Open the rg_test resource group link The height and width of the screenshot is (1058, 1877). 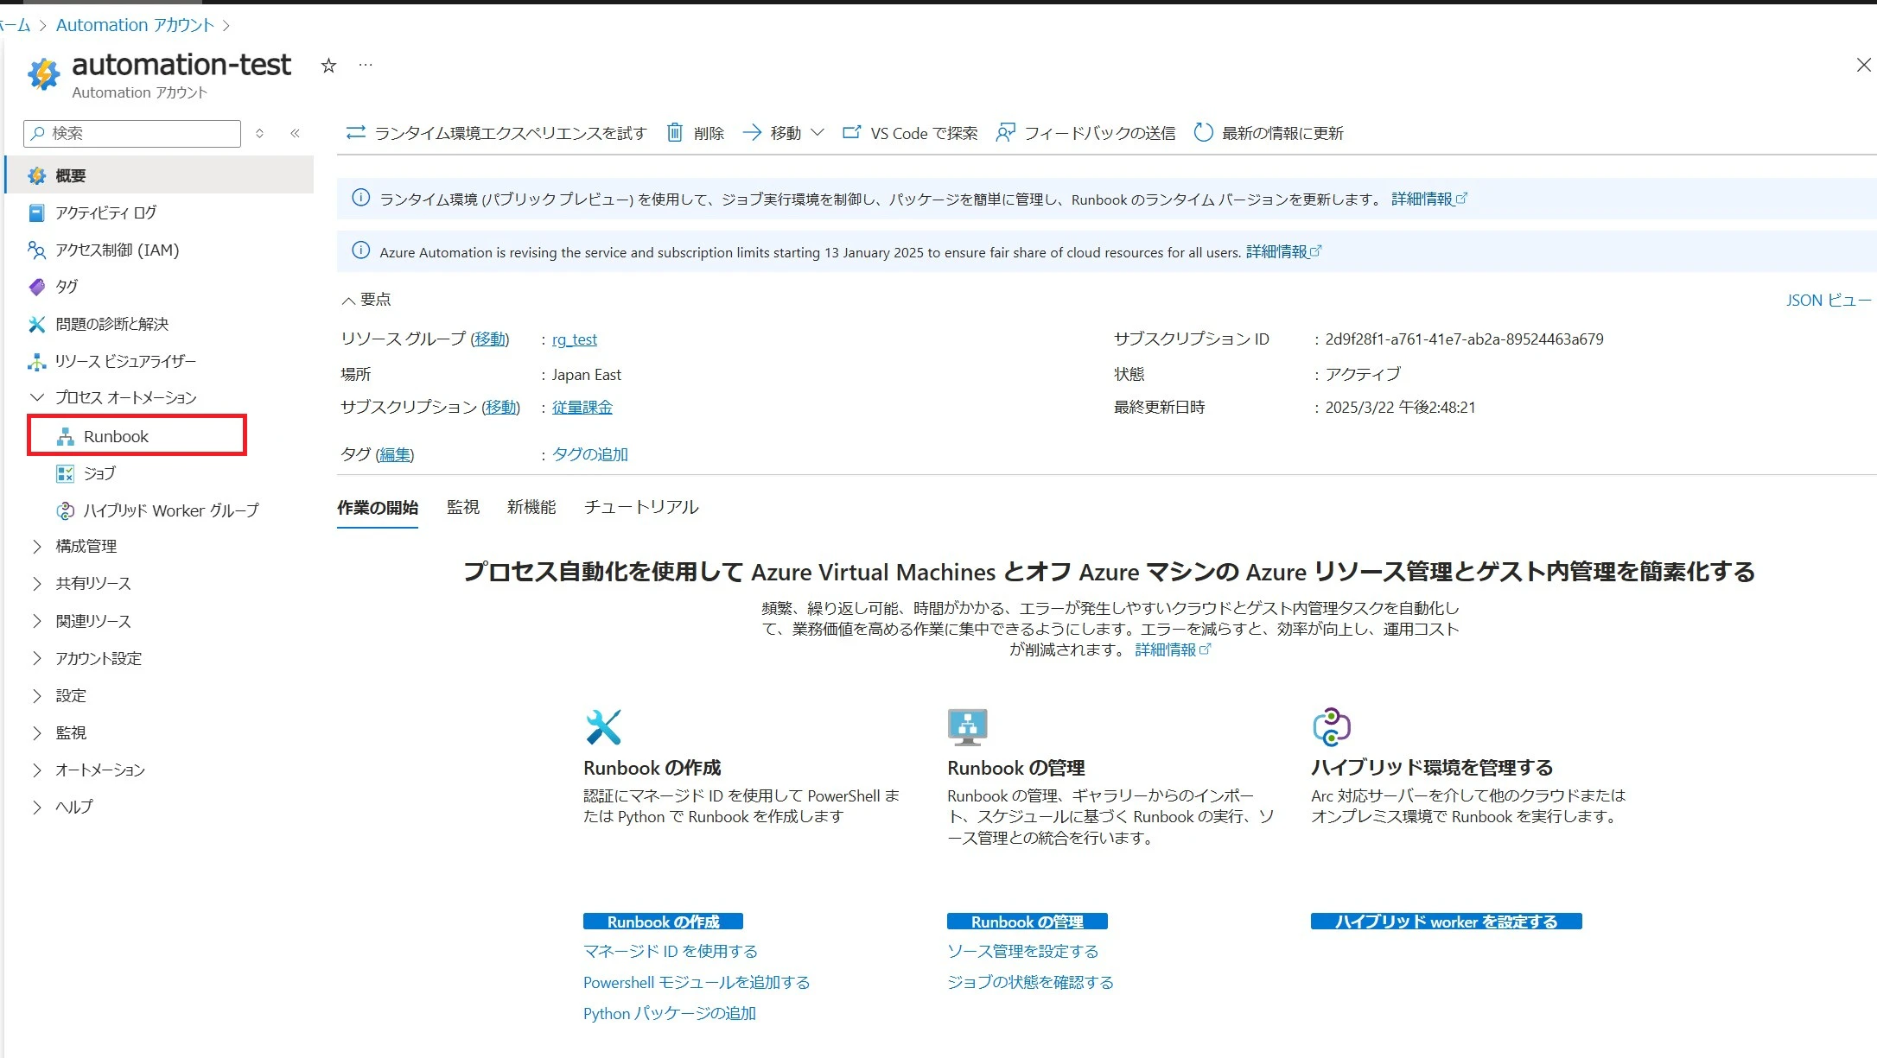(x=575, y=339)
